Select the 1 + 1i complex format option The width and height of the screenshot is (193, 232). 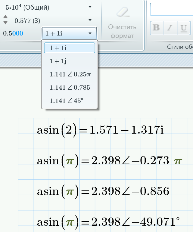[70, 48]
